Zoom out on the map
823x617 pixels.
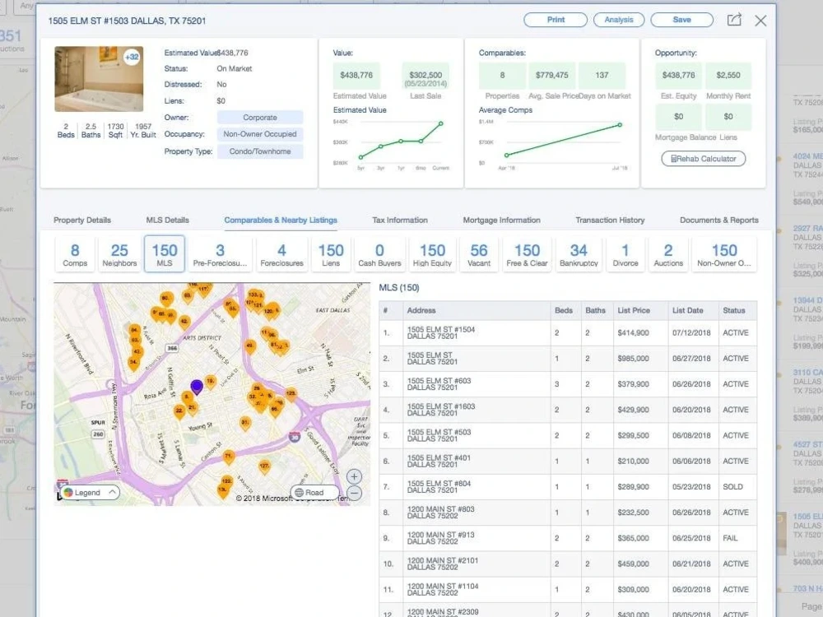click(354, 493)
